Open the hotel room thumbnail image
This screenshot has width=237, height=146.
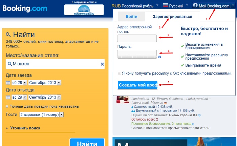123,100
